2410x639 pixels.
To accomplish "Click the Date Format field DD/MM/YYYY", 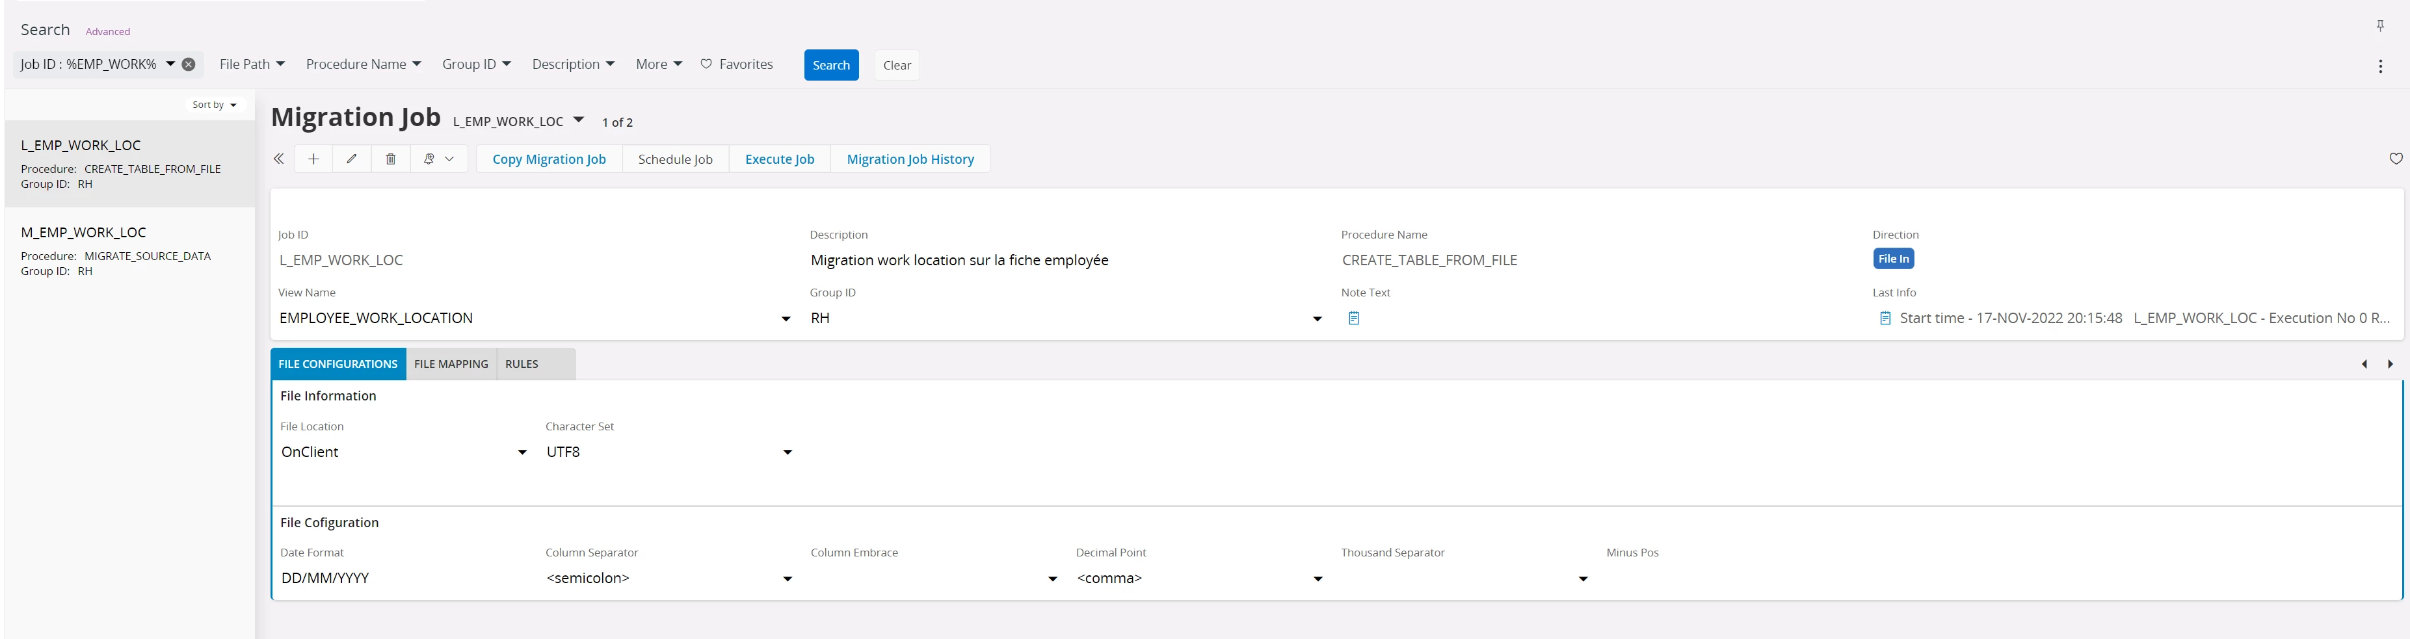I will (x=324, y=578).
